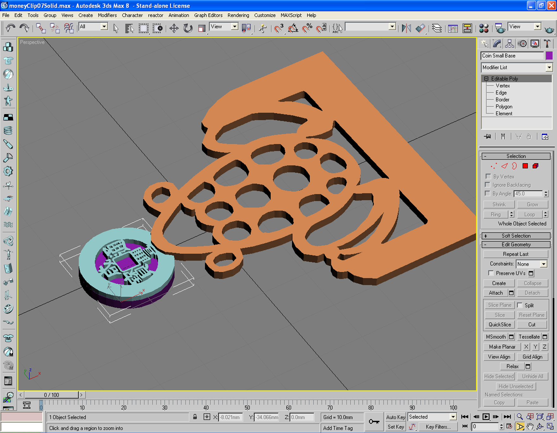Open the Hierarchy command panel tab

[509, 44]
